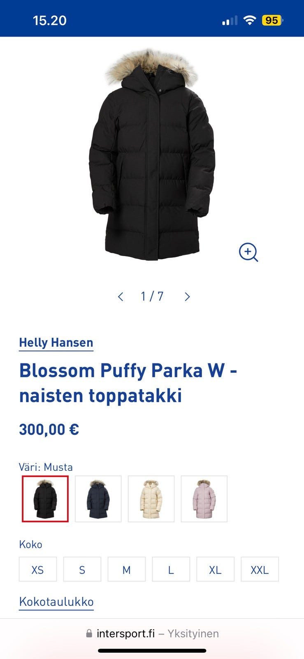Open the Kokotaulukko size chart link
304x659 pixels.
56,602
